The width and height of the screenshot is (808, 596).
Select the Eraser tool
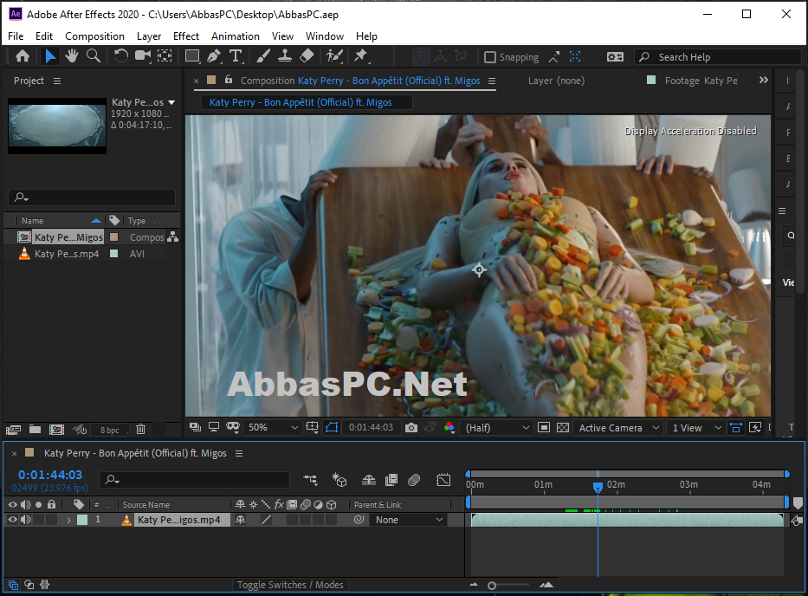307,56
